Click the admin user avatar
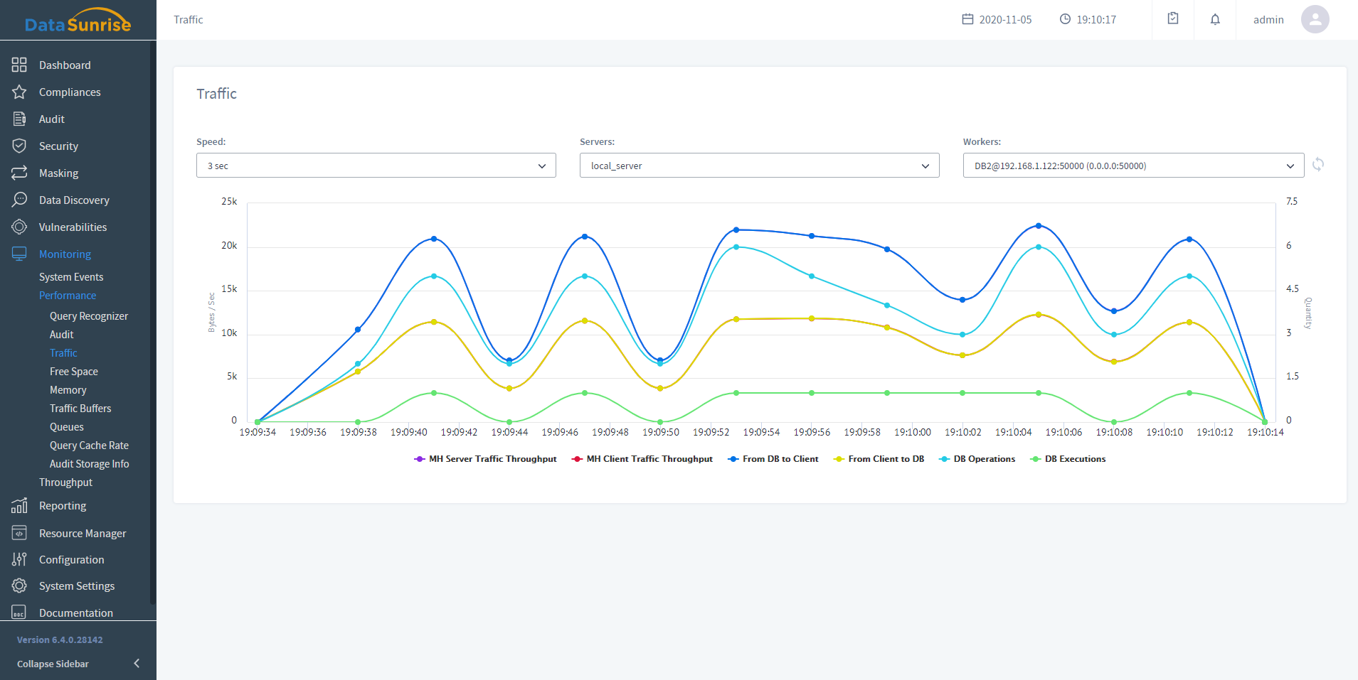 (x=1315, y=19)
